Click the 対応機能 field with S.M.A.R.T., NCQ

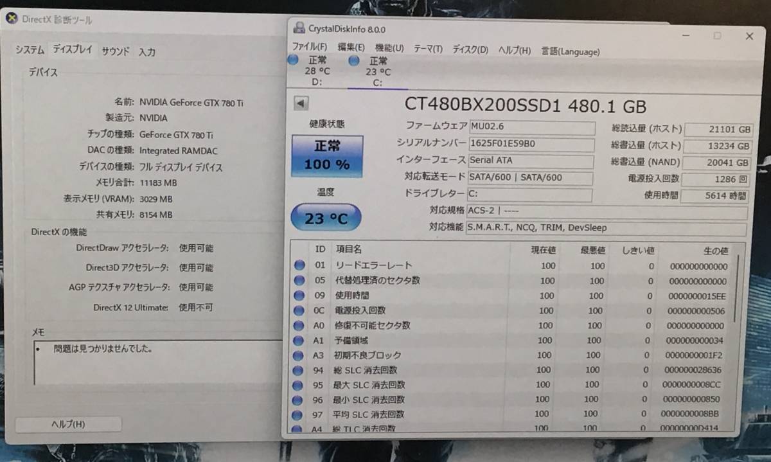pos(606,229)
